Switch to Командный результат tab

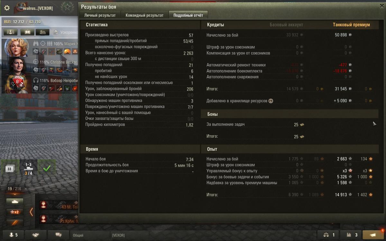pos(144,15)
